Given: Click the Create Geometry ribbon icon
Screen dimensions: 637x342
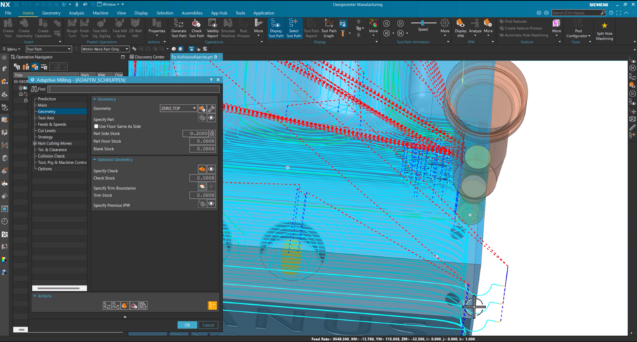Looking at the screenshot, I should (24, 28).
